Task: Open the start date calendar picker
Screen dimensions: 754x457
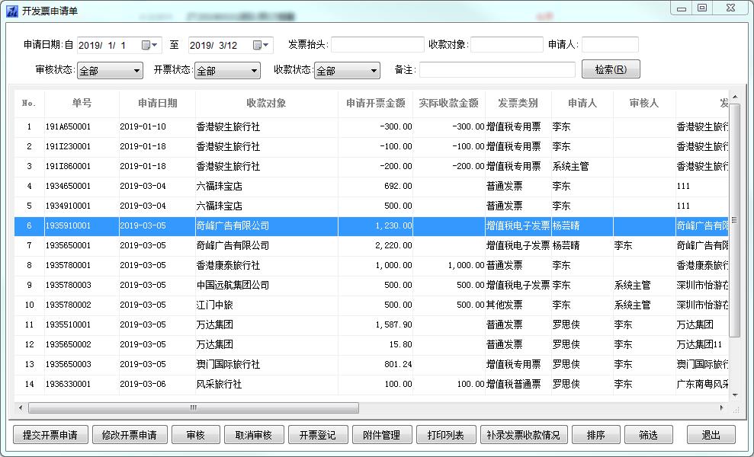Action: [x=151, y=45]
